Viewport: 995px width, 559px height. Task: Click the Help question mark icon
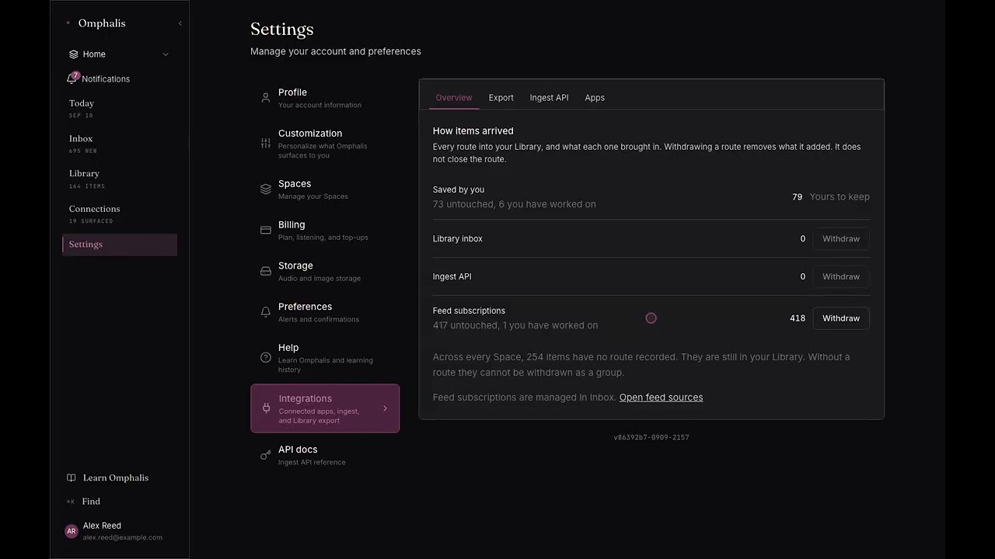coord(266,358)
